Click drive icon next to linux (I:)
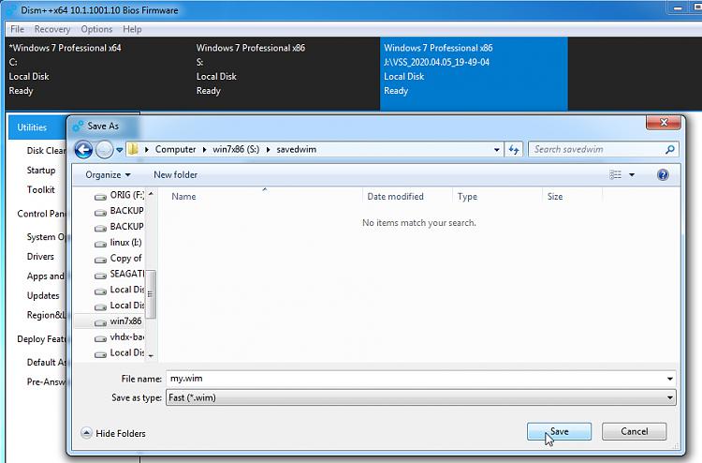This screenshot has width=702, height=463. (100, 244)
